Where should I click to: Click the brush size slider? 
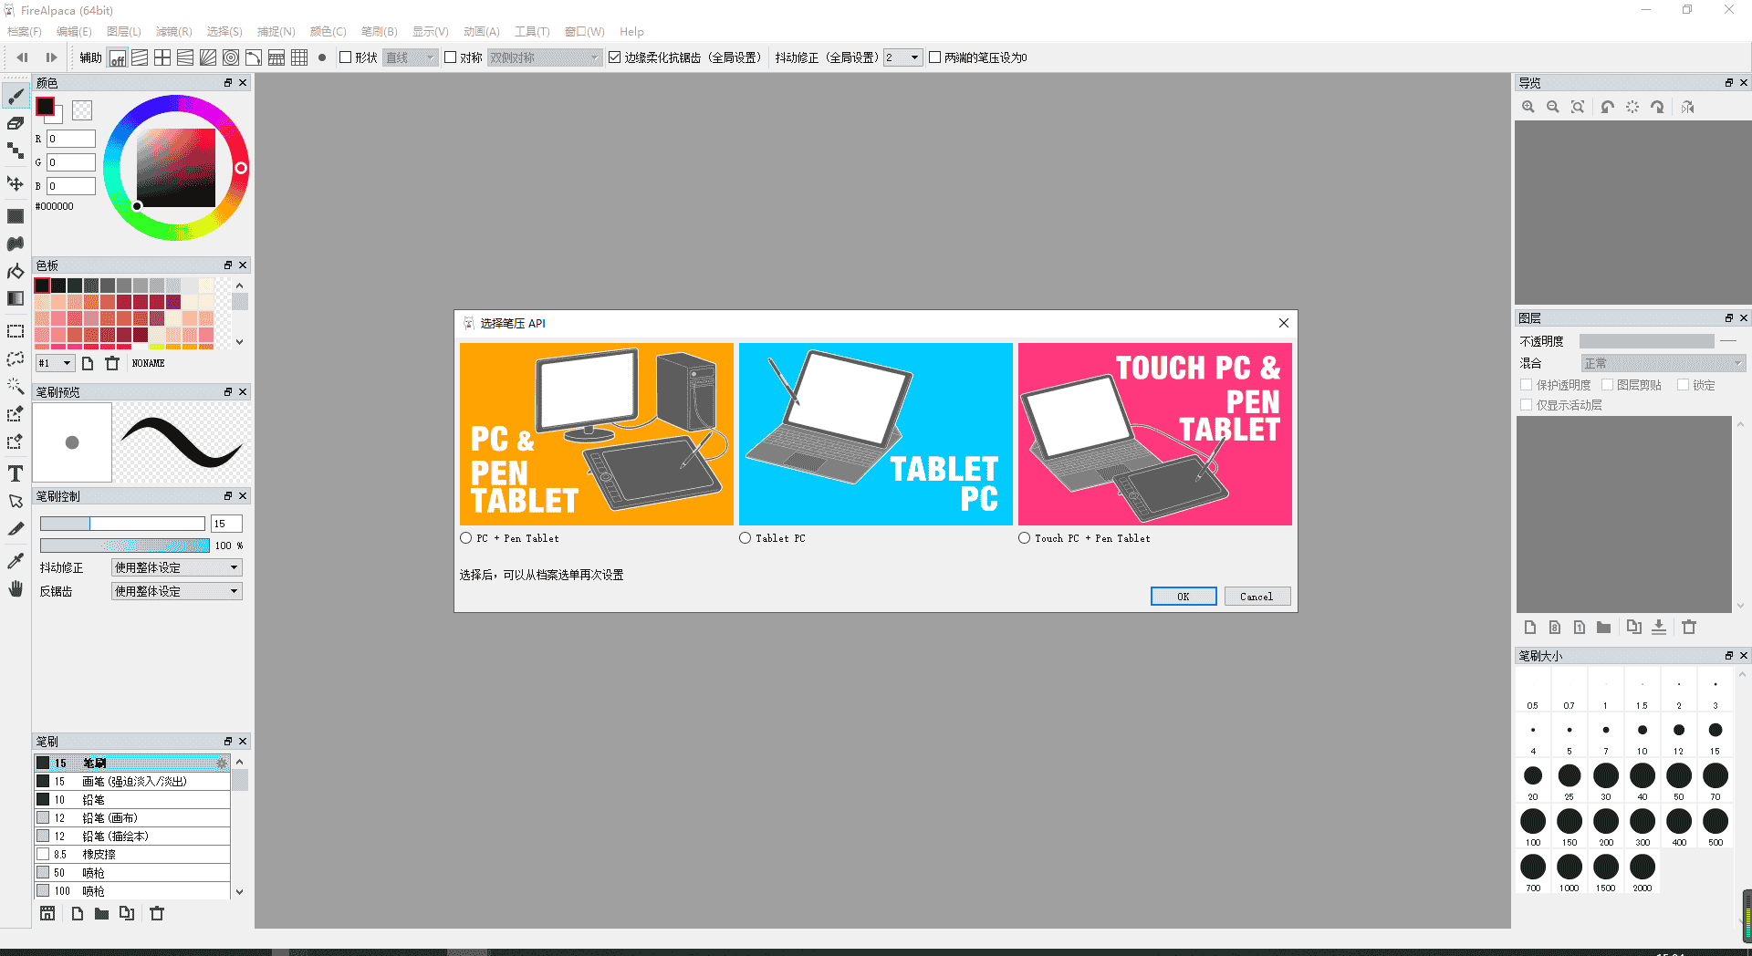click(x=122, y=524)
